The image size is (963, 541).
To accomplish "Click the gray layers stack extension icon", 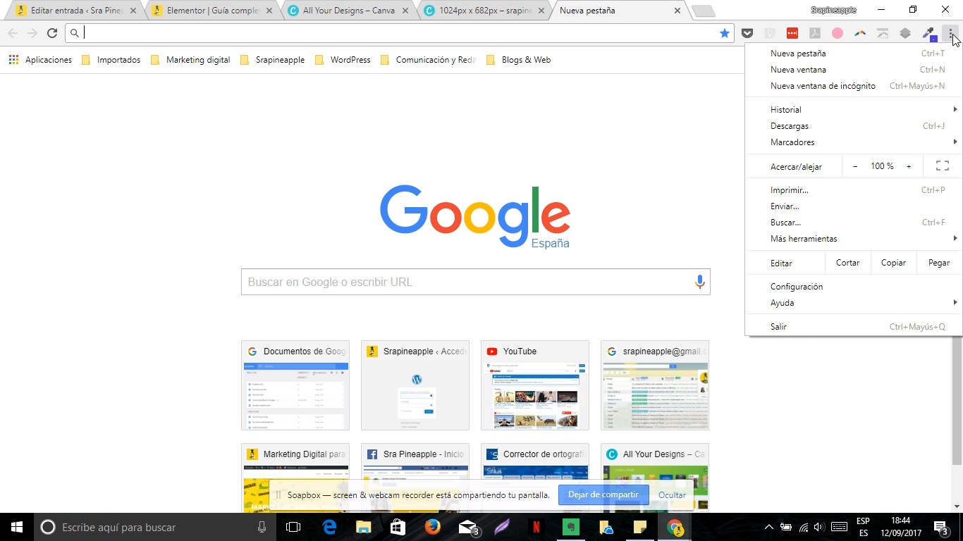I will [x=905, y=33].
